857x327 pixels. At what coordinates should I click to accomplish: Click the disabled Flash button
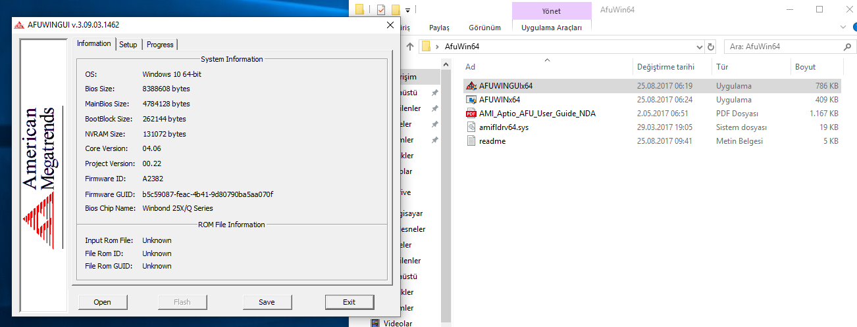[182, 302]
